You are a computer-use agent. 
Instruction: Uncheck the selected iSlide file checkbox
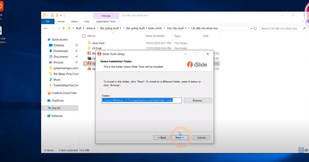(85, 64)
